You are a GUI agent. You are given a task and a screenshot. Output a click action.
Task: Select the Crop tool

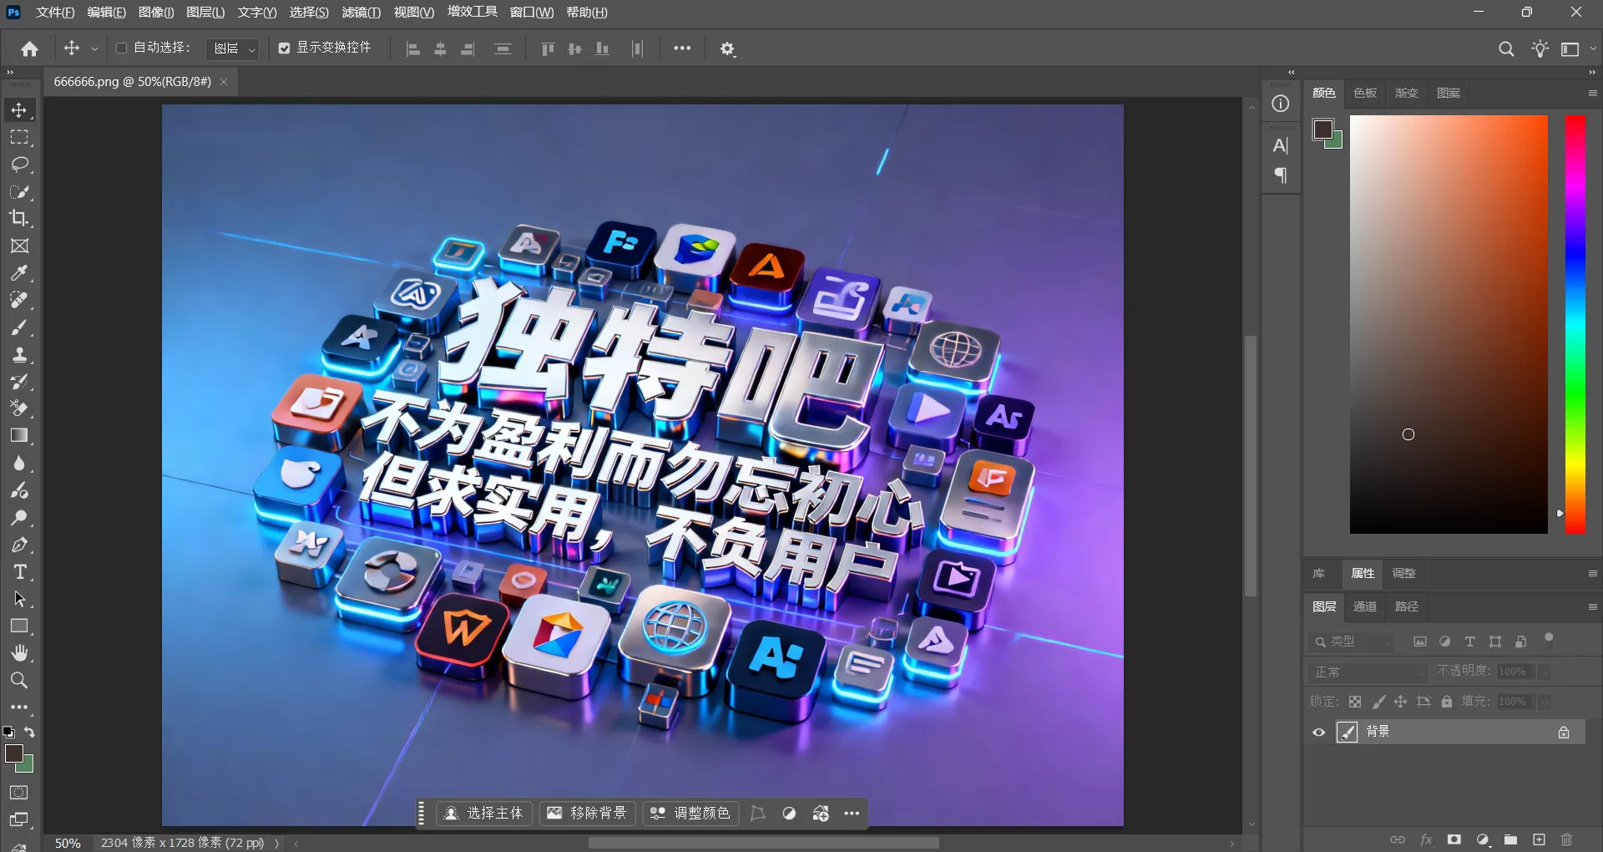(x=19, y=219)
